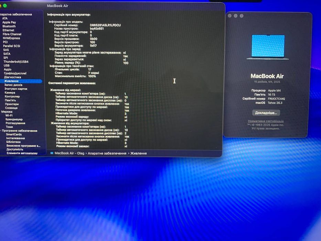Click Живлення breadcrumb in path bar
Image resolution: width=321 pixels, height=241 pixels.
[x=138, y=153]
